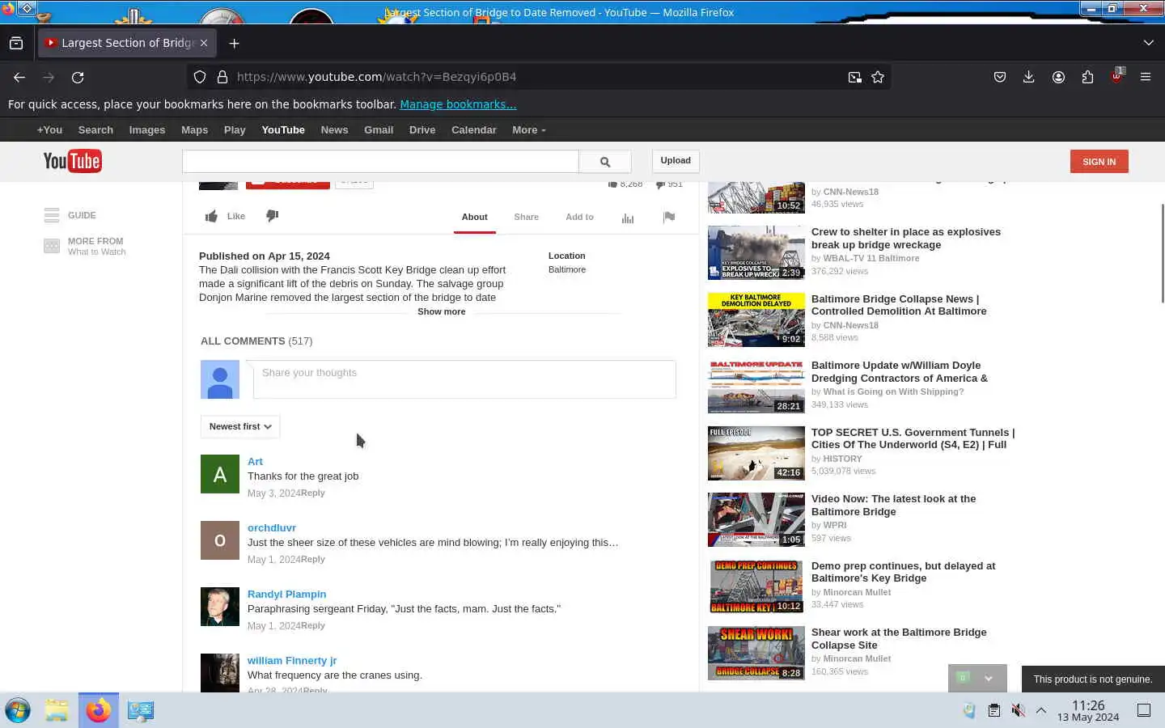Open the Guide menu icon
Image resolution: width=1165 pixels, height=728 pixels.
click(x=52, y=215)
